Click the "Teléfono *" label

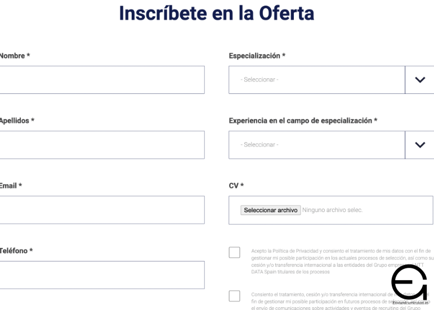[16, 250]
